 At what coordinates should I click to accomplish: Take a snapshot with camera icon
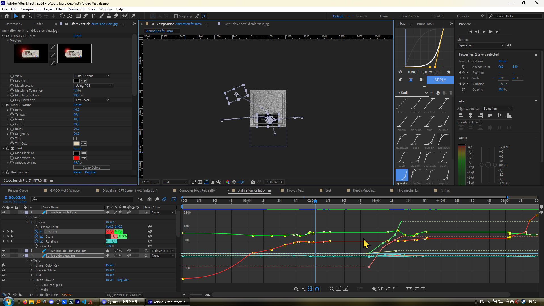point(253,182)
